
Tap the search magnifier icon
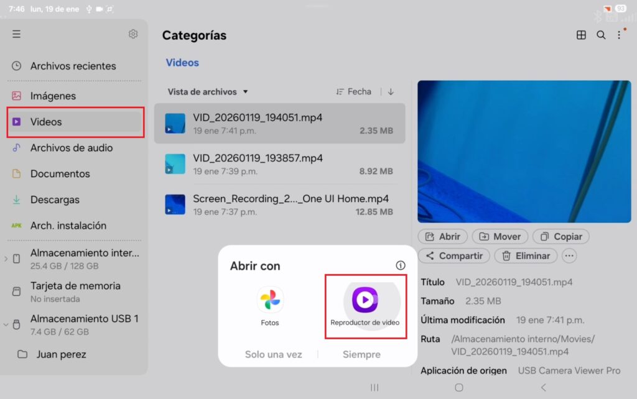[601, 35]
